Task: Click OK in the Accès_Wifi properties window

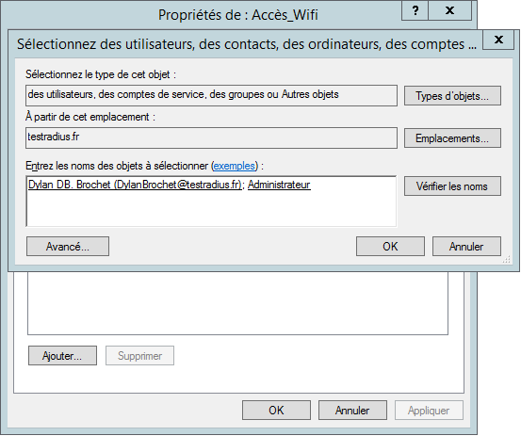Action: click(276, 411)
